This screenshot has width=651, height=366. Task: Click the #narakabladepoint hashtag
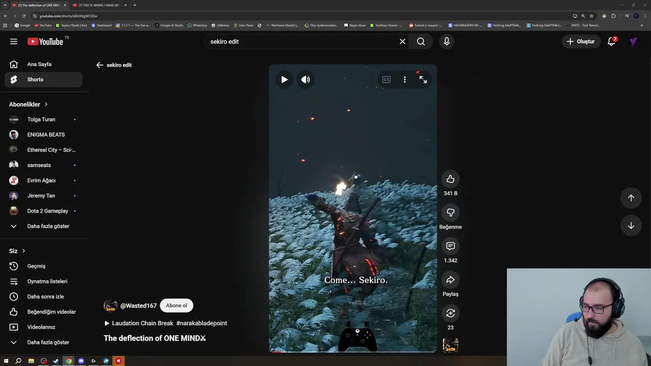[201, 323]
